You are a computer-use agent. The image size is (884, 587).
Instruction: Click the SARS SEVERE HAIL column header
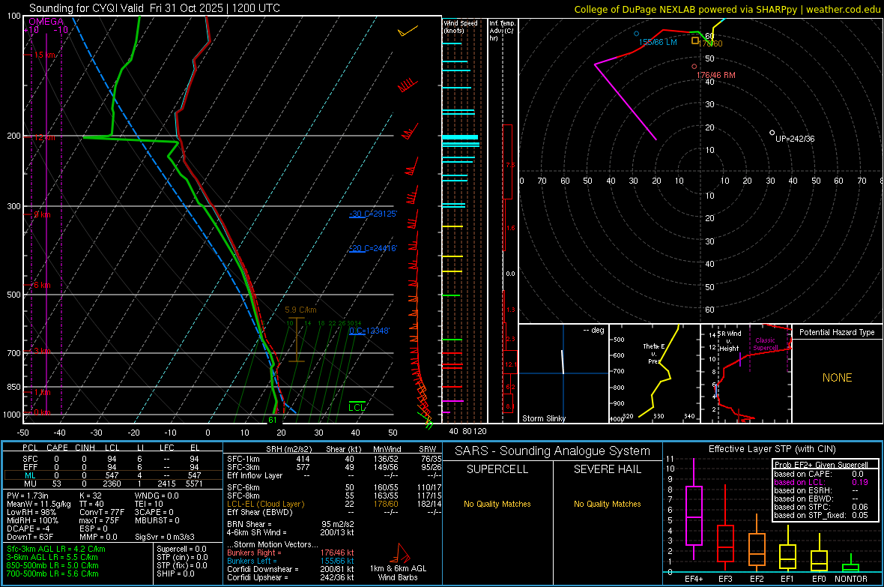coord(607,469)
